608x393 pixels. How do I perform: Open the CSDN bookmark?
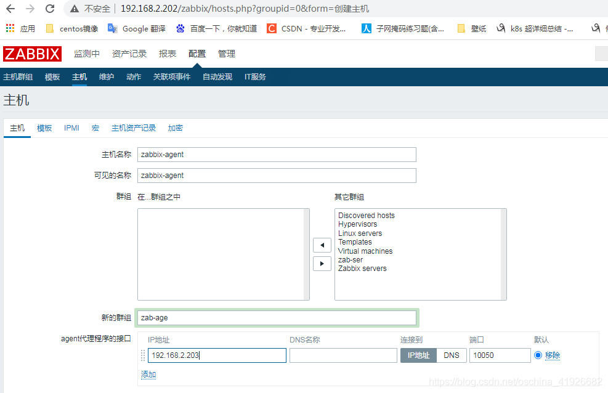pyautogui.click(x=306, y=28)
